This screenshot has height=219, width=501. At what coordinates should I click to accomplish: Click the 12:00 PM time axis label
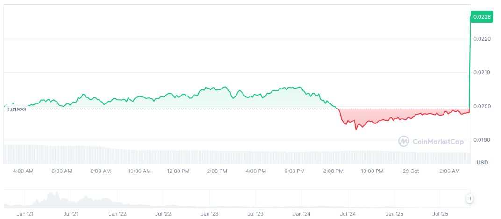click(178, 171)
